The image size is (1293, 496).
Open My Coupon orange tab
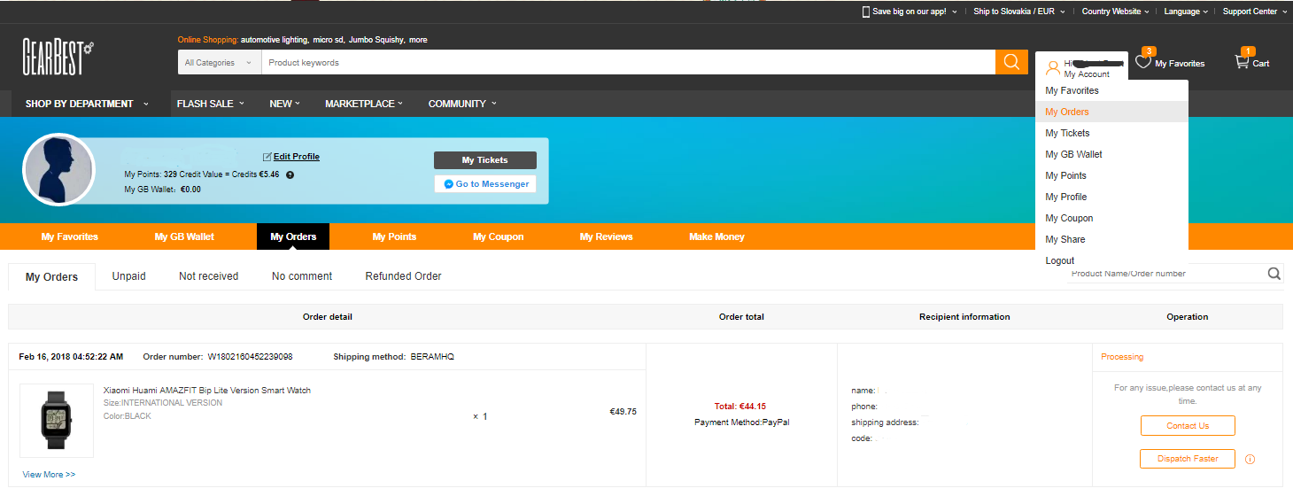[499, 236]
